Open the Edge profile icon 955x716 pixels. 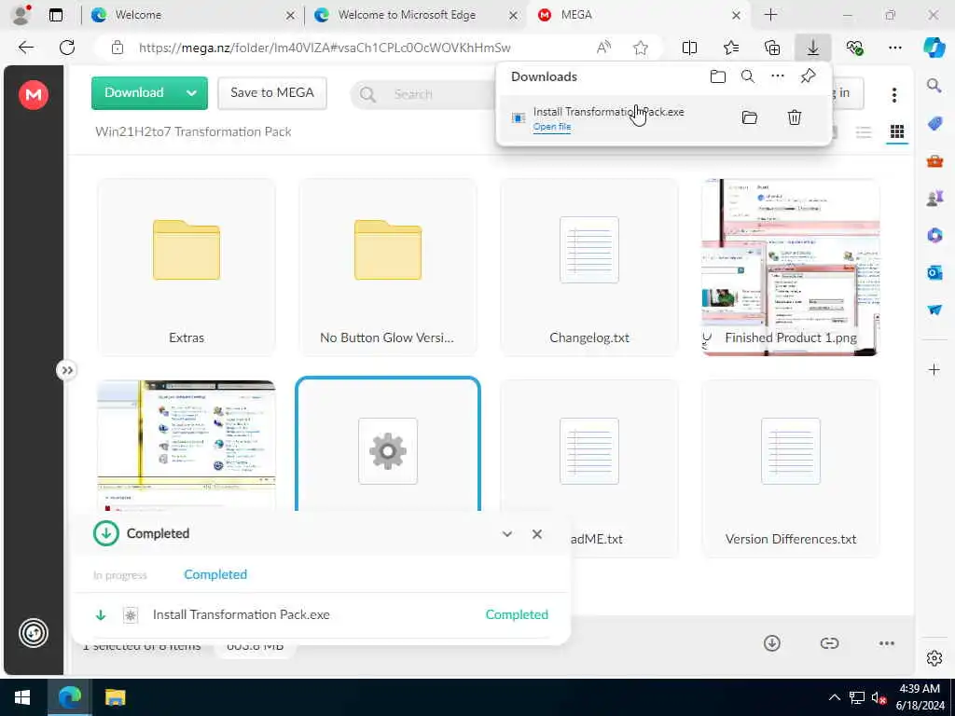tap(21, 15)
